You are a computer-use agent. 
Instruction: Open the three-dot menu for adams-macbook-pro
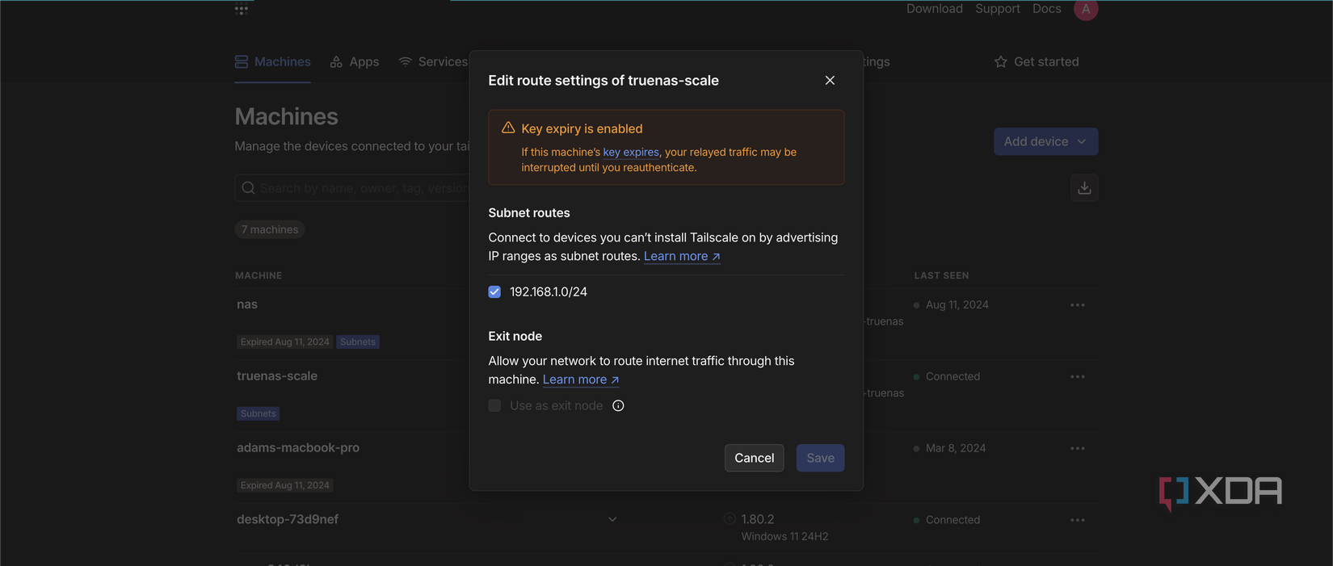(1077, 449)
